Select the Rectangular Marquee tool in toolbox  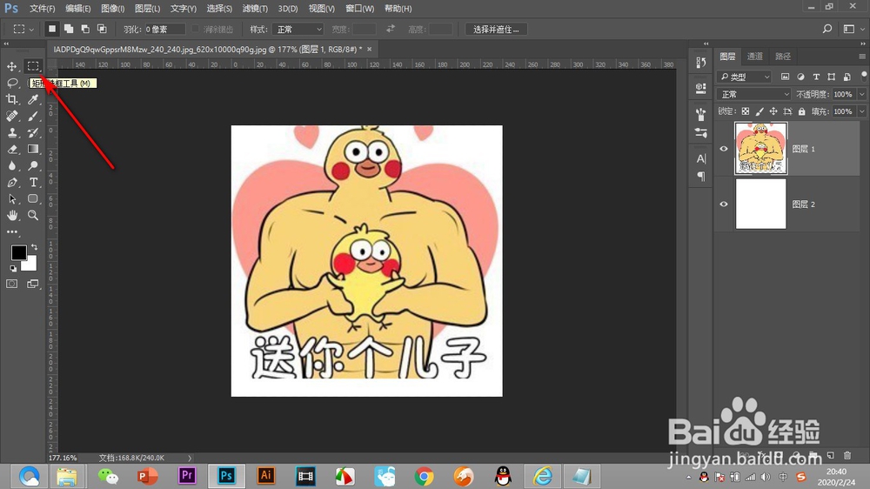33,66
